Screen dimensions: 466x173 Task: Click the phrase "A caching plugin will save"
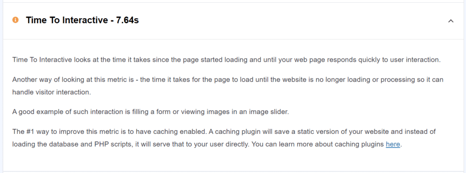click(247, 132)
